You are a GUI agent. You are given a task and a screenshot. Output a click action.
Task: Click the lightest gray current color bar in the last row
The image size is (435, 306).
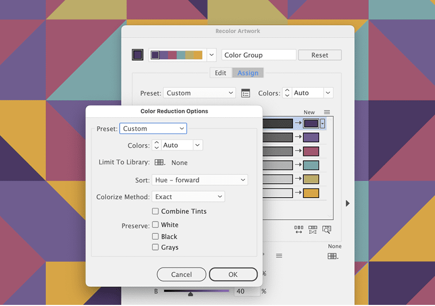pos(278,193)
